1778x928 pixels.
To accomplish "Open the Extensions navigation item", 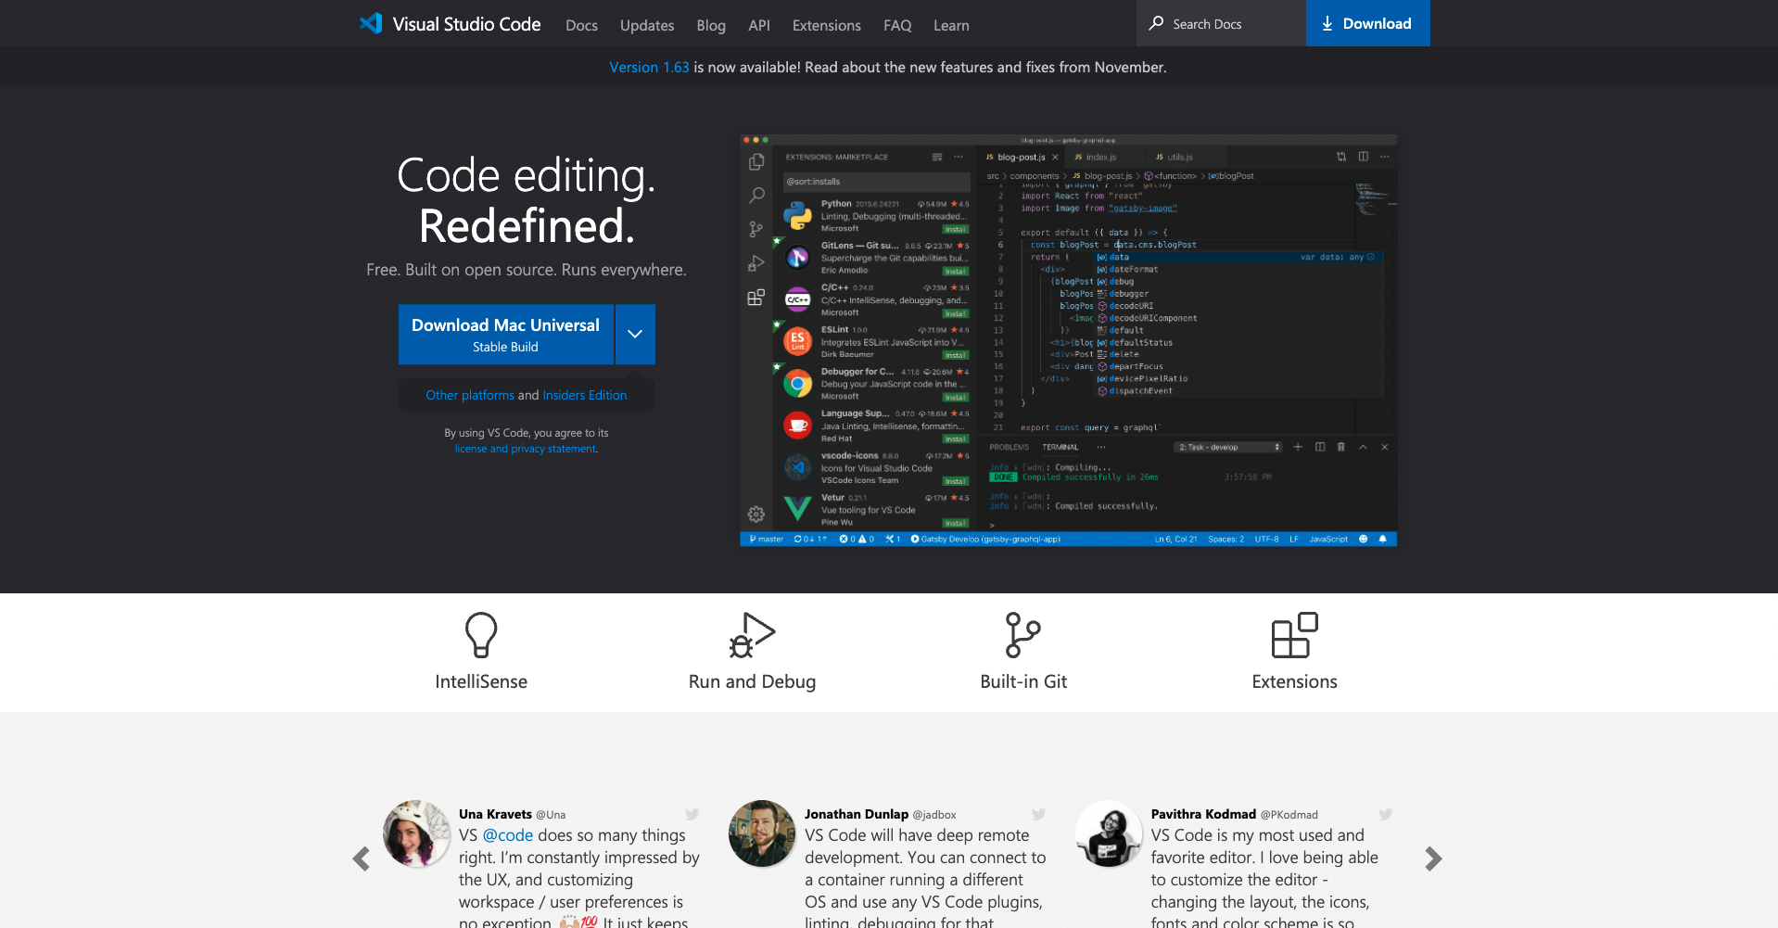I will 826,25.
